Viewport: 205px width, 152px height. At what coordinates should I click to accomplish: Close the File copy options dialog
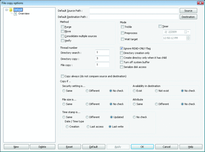pyautogui.click(x=201, y=3)
